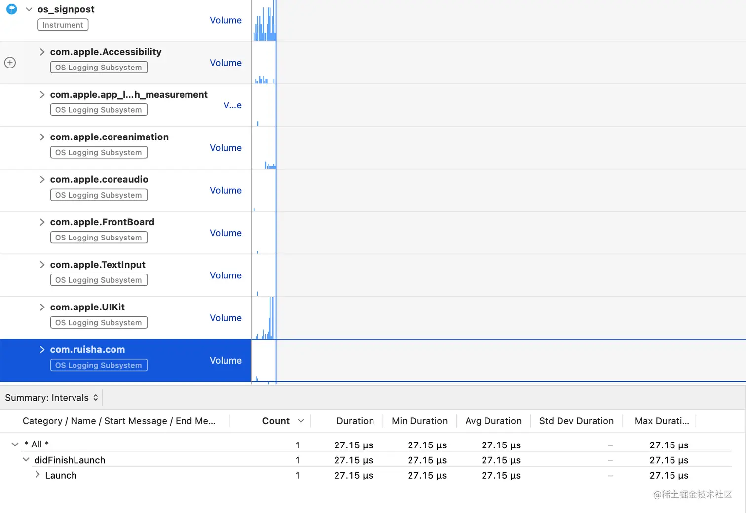Collapse the * All * summary row

pos(15,445)
